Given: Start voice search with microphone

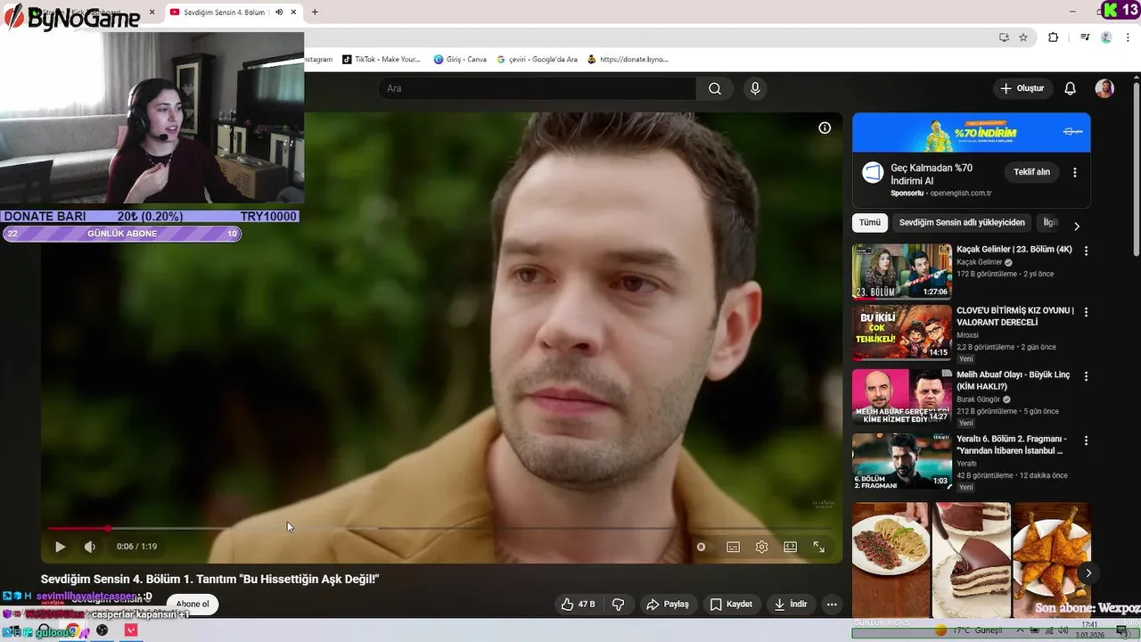Looking at the screenshot, I should coord(755,88).
